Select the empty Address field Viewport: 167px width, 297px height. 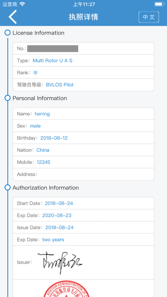point(83,174)
